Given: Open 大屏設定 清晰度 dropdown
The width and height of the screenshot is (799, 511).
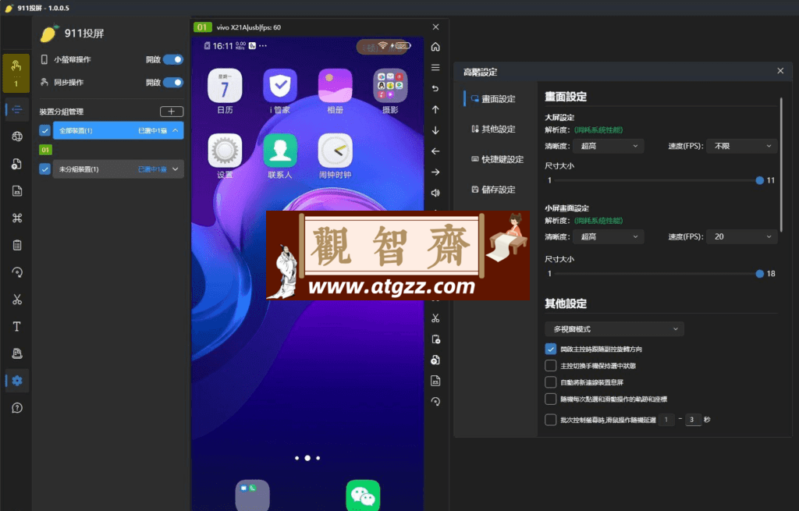Looking at the screenshot, I should click(609, 146).
